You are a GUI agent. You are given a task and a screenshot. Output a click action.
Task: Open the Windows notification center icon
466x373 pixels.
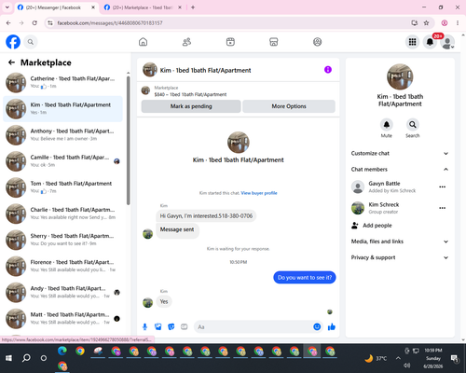(x=455, y=358)
